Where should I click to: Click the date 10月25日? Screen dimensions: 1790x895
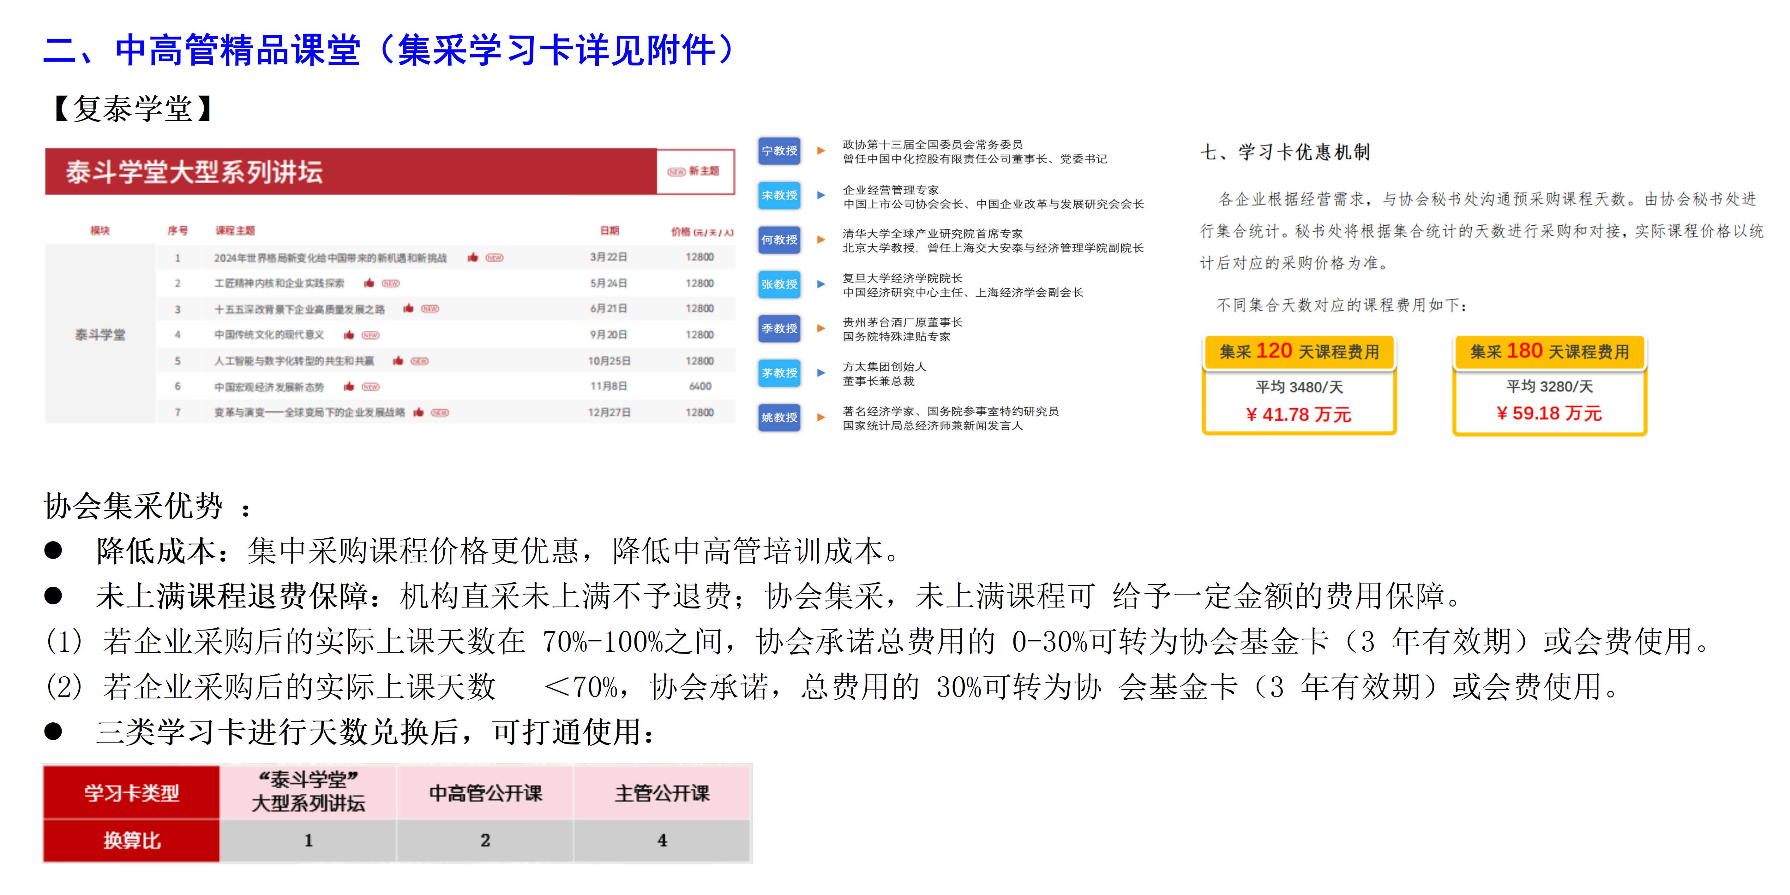coord(610,361)
